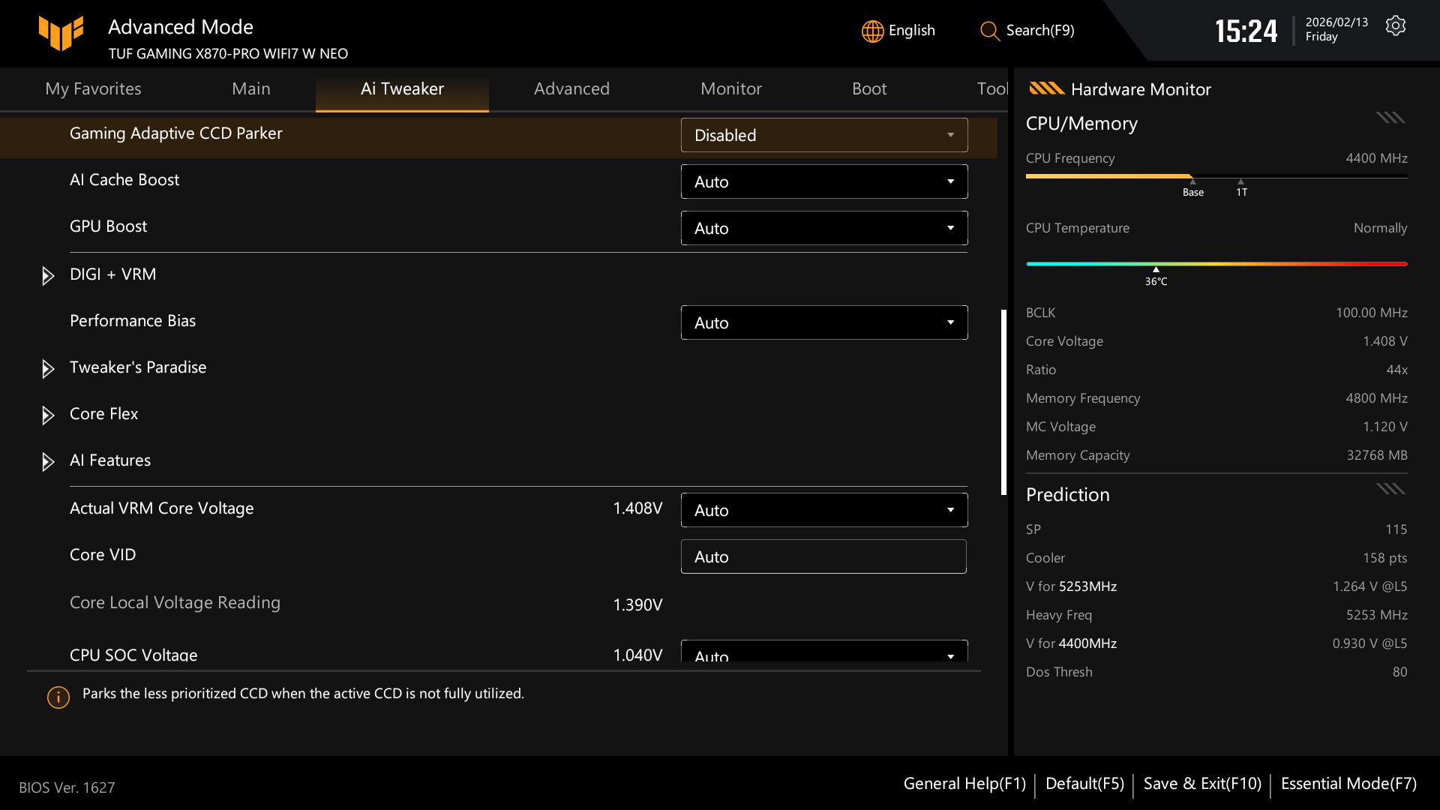Collapse the Prediction section icon

(x=1390, y=488)
